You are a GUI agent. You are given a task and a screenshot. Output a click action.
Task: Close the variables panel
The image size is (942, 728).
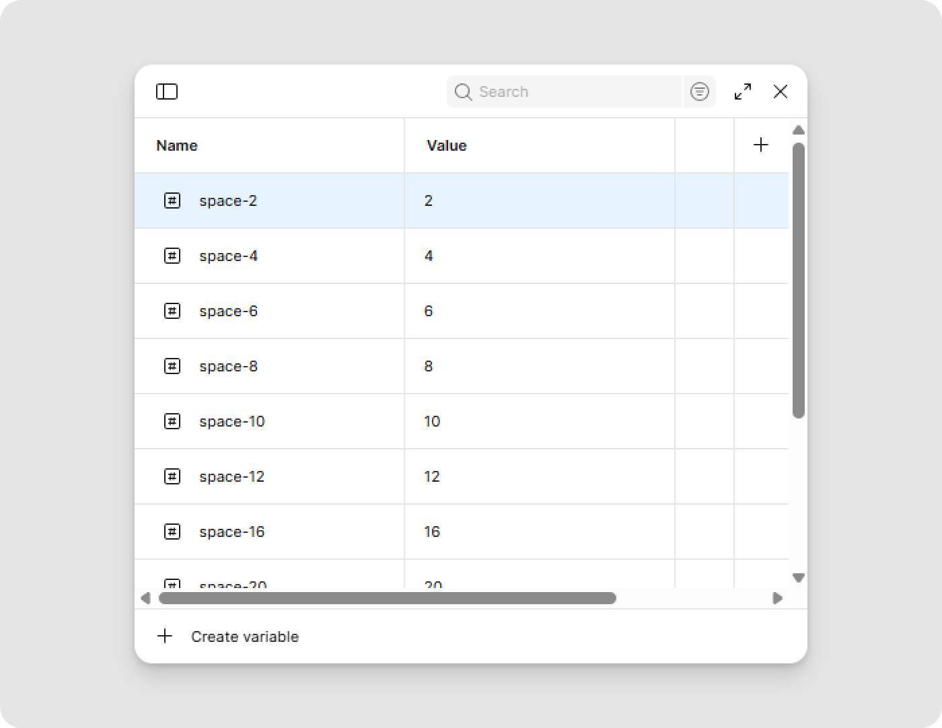(781, 92)
